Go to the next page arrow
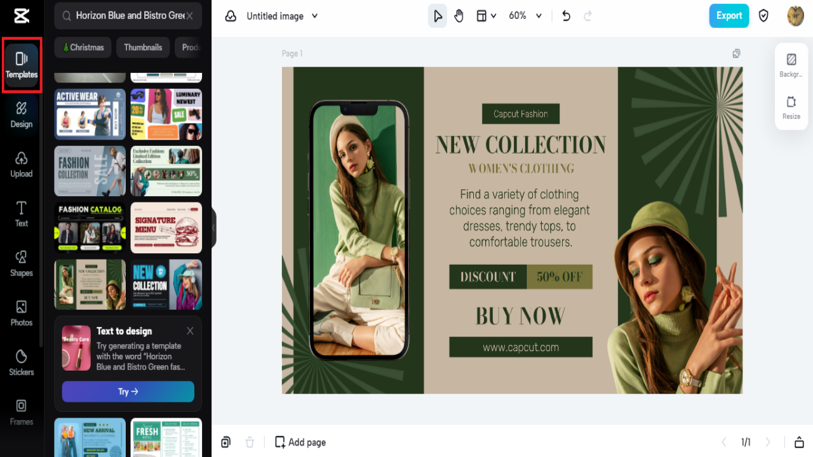Viewport: 813px width, 457px height. [x=768, y=442]
